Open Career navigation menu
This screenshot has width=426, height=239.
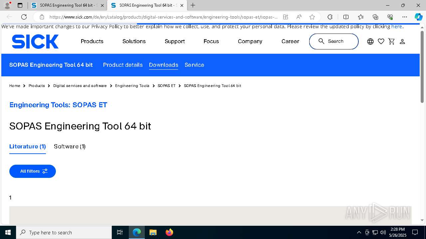coord(290,41)
